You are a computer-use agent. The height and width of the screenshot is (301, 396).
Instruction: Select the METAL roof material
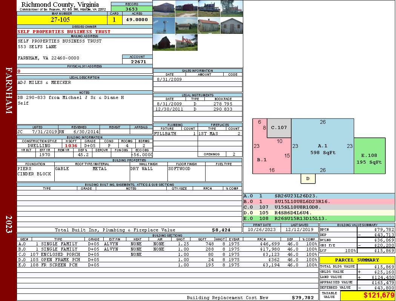click(100, 169)
